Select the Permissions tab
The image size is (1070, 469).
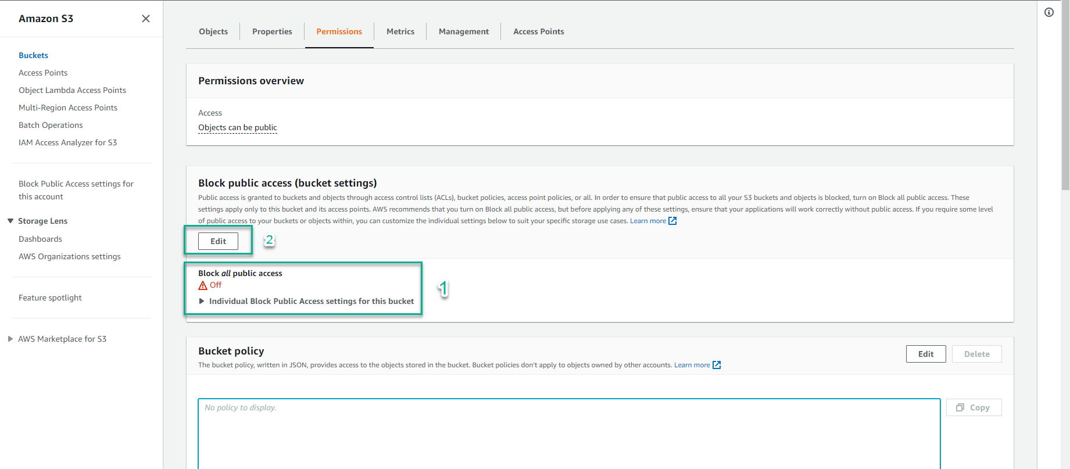[339, 31]
